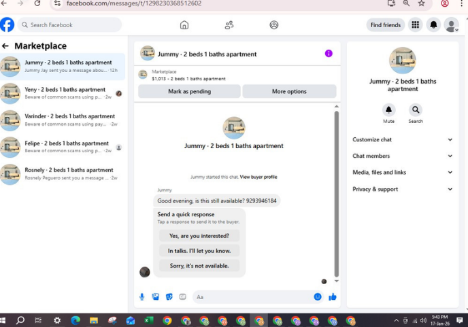Open the Felipe conversation

click(x=63, y=147)
